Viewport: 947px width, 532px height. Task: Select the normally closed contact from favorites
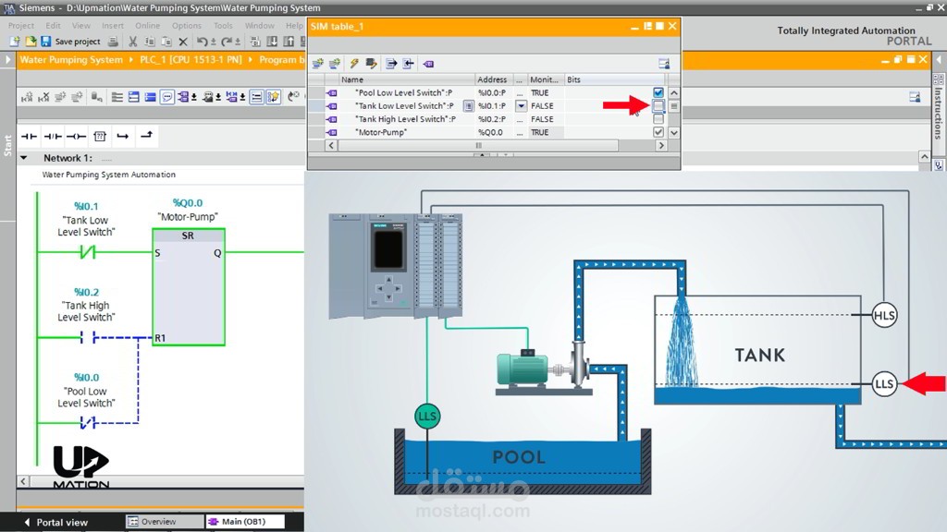click(54, 136)
